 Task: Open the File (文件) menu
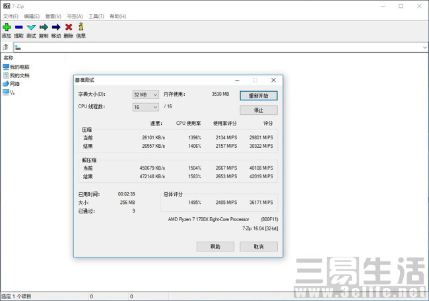tap(11, 16)
